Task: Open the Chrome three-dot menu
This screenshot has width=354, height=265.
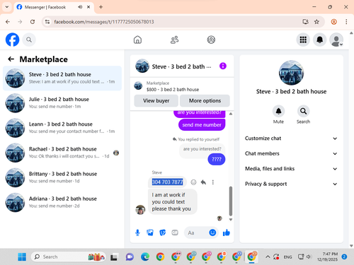Action: point(346,22)
